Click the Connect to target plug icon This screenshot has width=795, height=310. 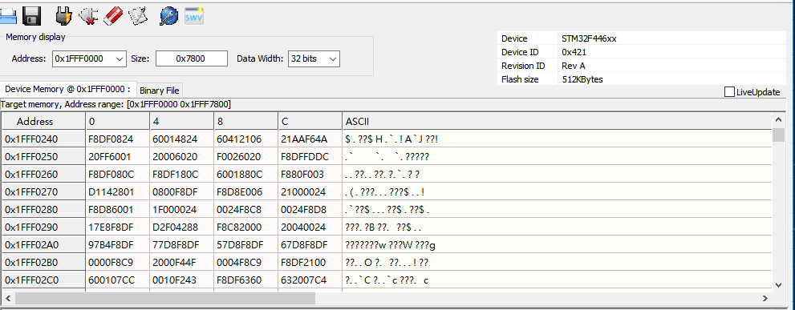63,16
